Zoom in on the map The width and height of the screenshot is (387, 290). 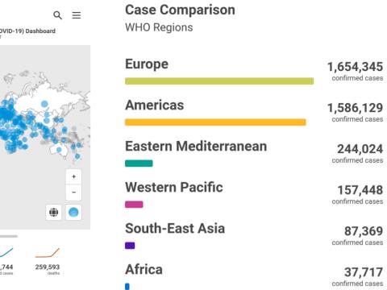(73, 176)
